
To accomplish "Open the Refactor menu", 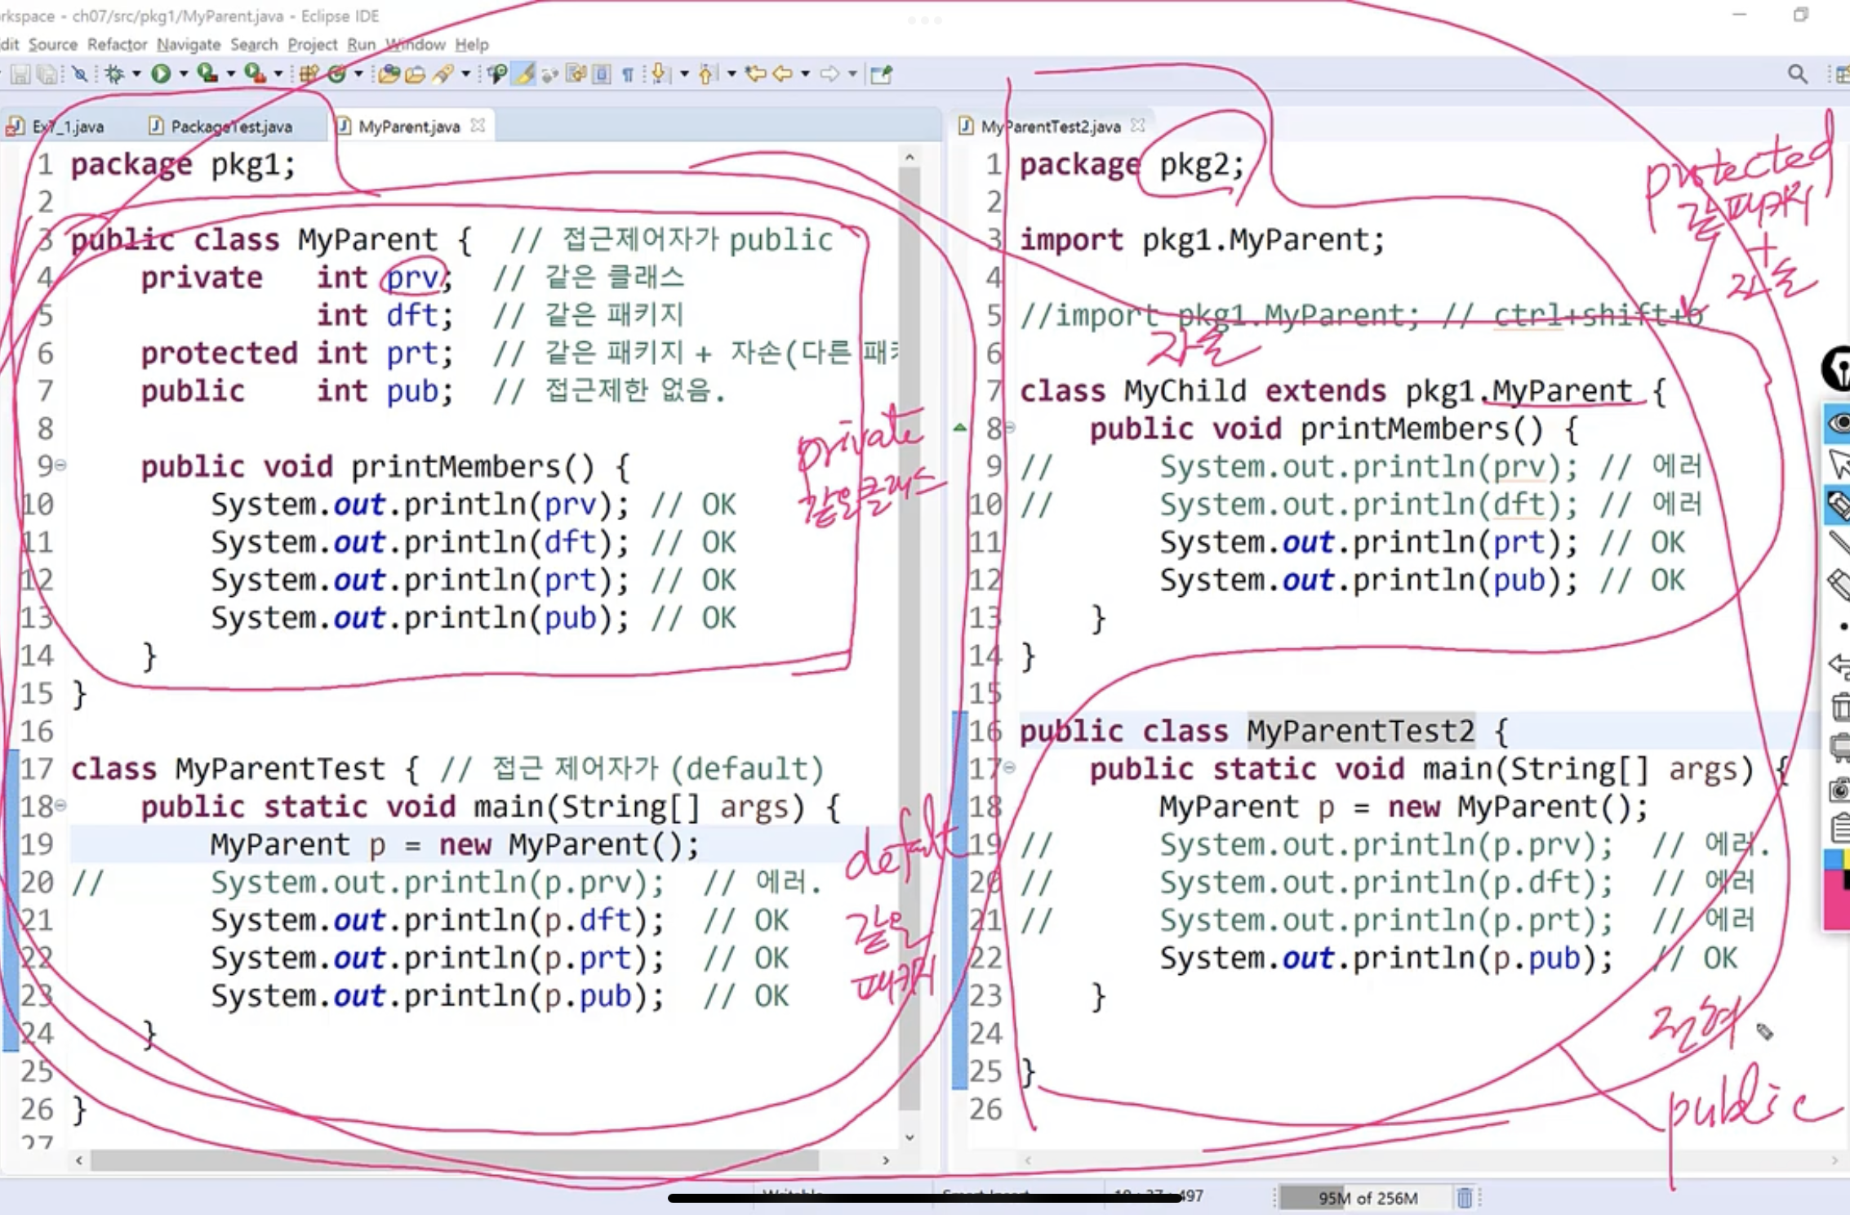I will (117, 44).
